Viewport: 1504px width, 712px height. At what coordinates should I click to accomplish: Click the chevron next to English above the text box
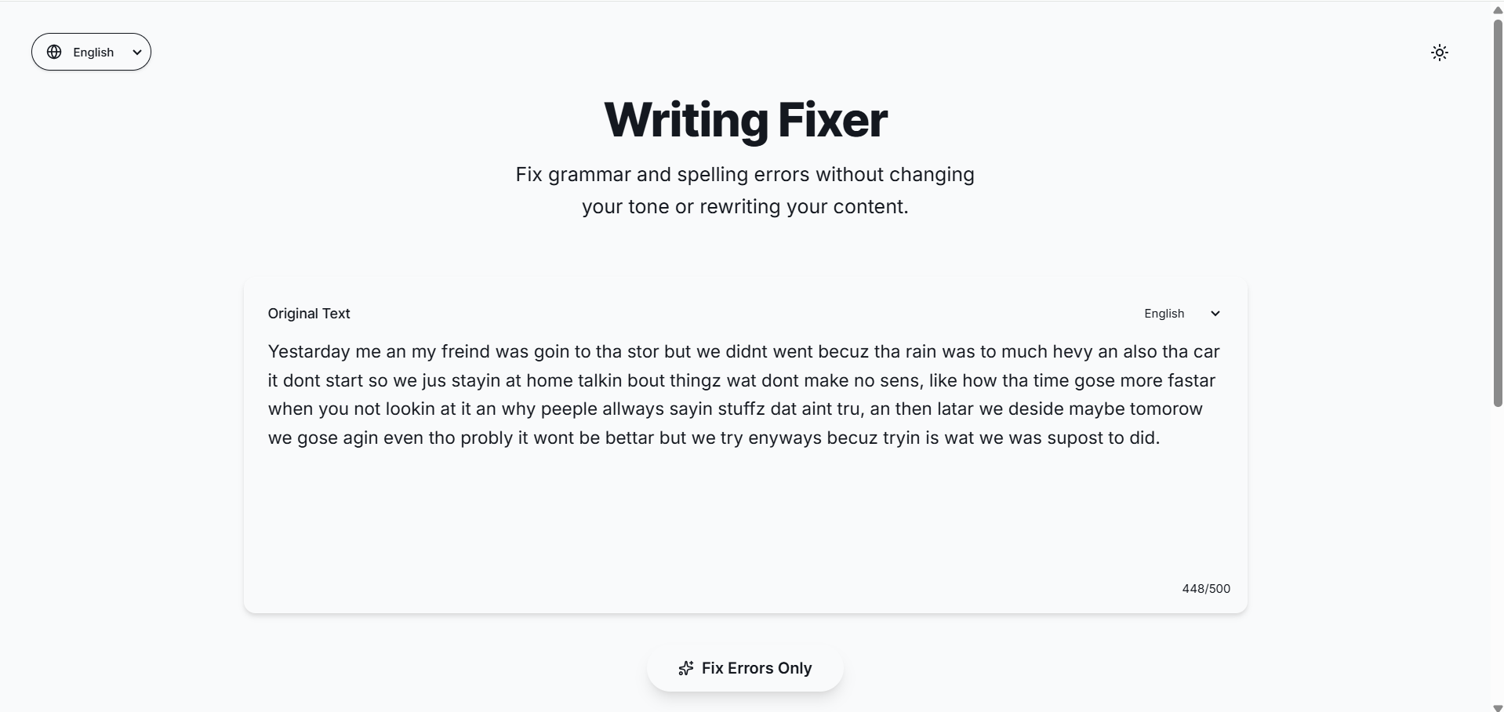[x=1214, y=313]
